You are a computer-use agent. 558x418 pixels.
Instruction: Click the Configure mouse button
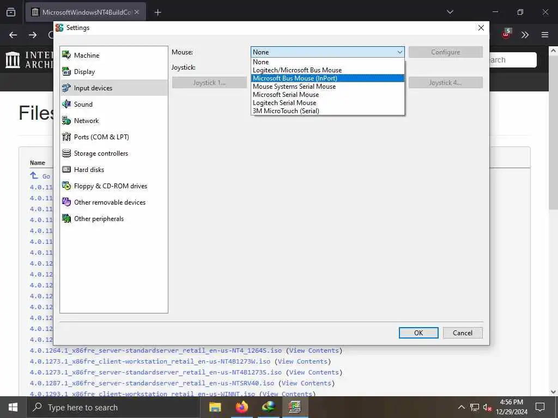point(446,52)
